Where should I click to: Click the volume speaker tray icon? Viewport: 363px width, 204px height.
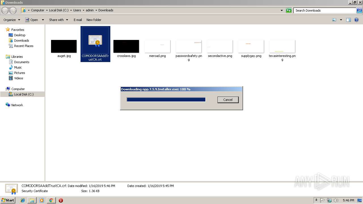tap(336, 200)
